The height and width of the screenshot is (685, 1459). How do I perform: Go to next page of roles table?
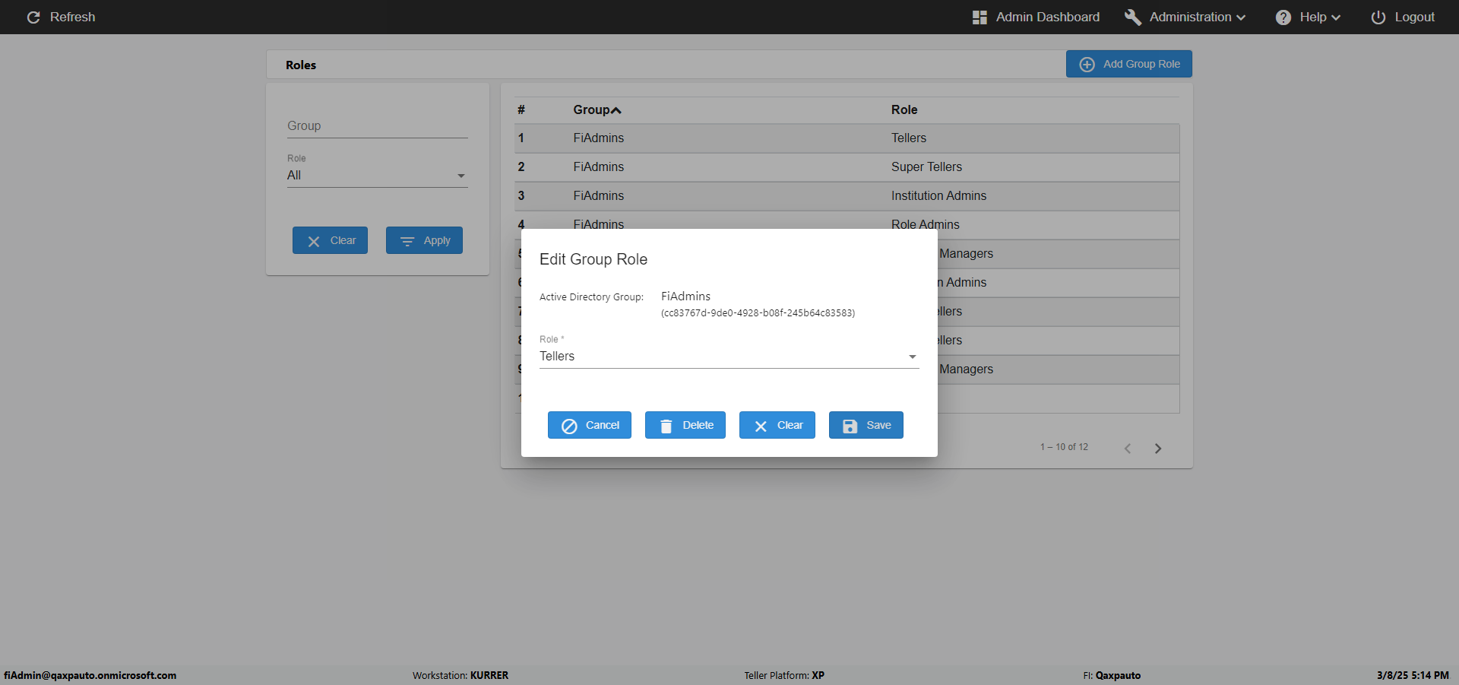coord(1158,449)
